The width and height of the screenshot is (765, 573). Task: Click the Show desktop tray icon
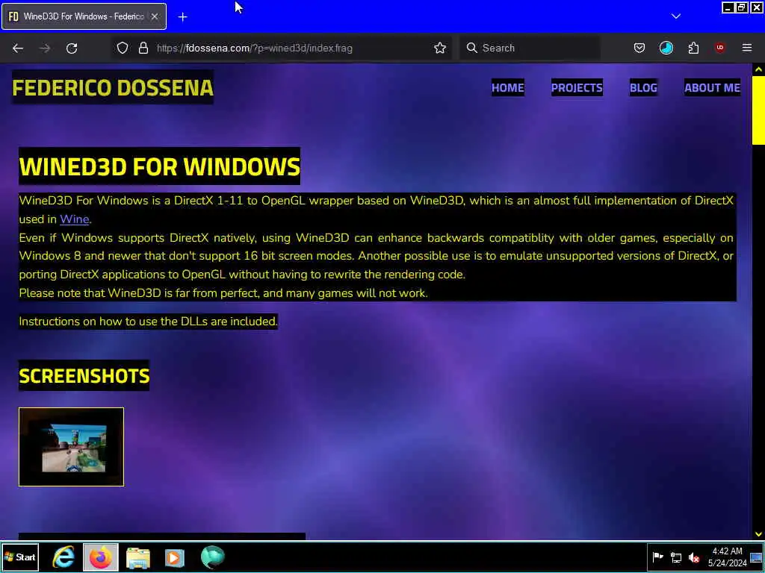[757, 557]
